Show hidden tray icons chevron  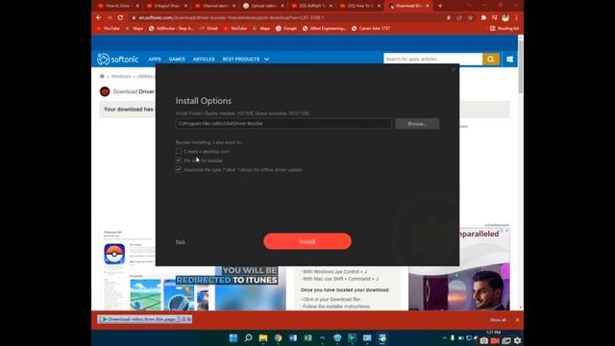click(x=444, y=337)
